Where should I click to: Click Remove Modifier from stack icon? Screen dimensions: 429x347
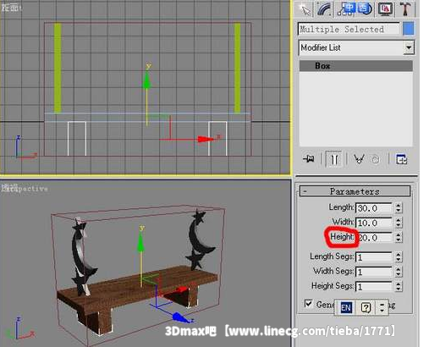tap(376, 160)
